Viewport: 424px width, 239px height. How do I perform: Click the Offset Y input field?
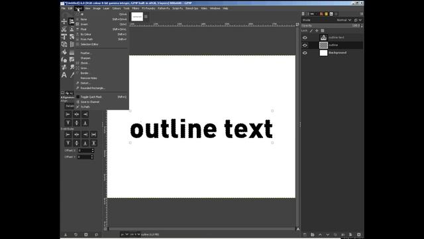coord(85,157)
